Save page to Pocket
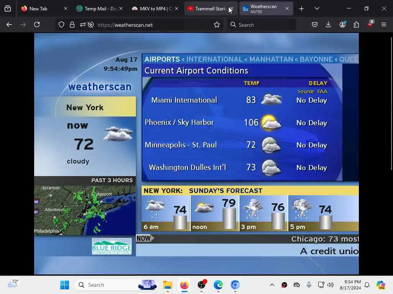Screen dimensions: 393x294 (315, 24)
